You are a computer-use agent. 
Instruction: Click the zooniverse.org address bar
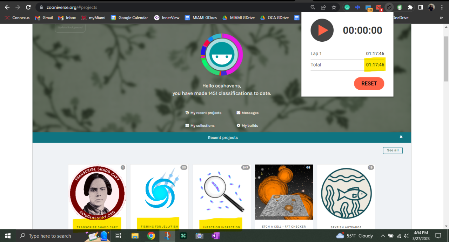pos(172,7)
